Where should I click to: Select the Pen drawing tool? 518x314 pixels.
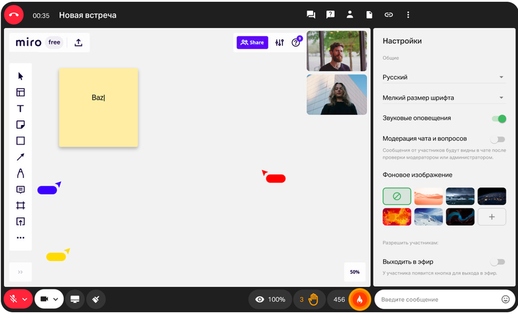point(20,173)
